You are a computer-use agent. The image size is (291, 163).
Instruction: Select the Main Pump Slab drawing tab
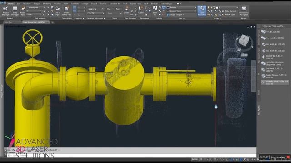click(x=35, y=22)
